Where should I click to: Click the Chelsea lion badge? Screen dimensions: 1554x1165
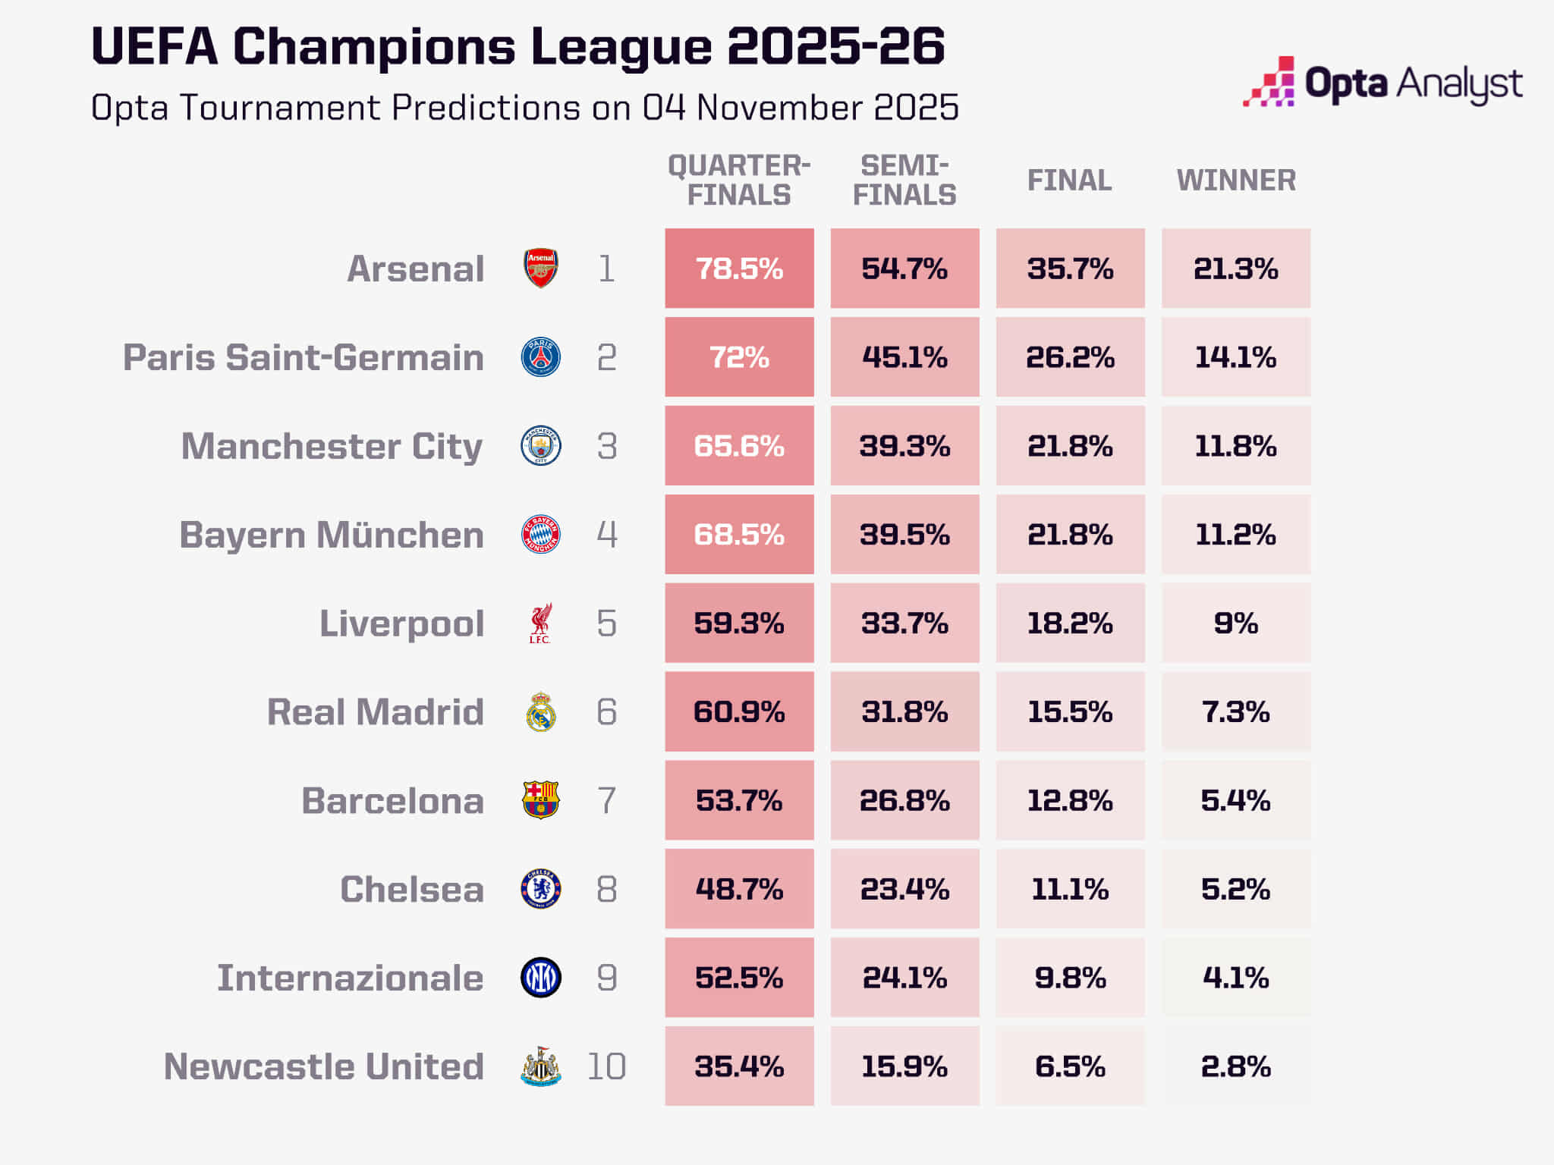541,889
